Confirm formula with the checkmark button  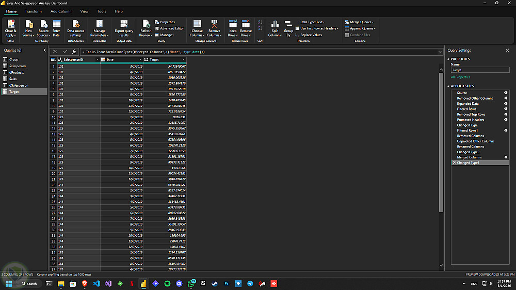[x=65, y=52]
